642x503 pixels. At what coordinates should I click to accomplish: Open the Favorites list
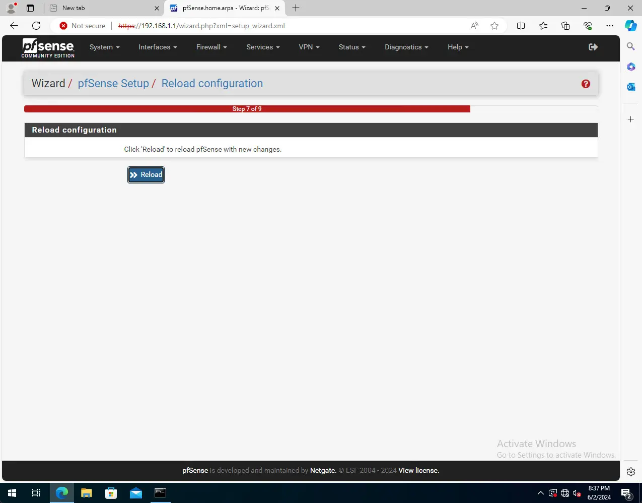pos(543,26)
